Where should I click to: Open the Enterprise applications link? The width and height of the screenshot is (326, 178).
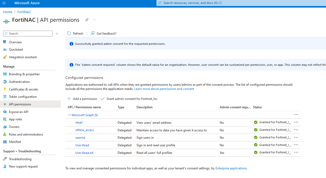pyautogui.click(x=231, y=168)
